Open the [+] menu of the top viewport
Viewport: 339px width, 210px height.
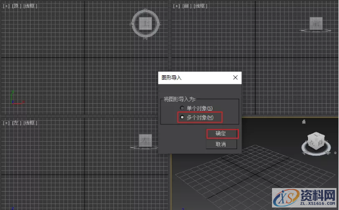[6, 6]
